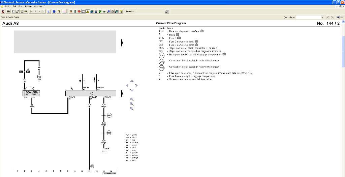The height and width of the screenshot is (177, 345).
Task: Click the blue info icon in toolbar
Action: coord(55,11)
